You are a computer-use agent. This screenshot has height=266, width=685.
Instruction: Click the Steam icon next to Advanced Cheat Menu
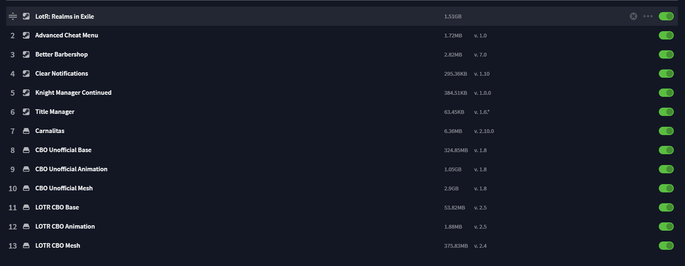click(x=26, y=35)
